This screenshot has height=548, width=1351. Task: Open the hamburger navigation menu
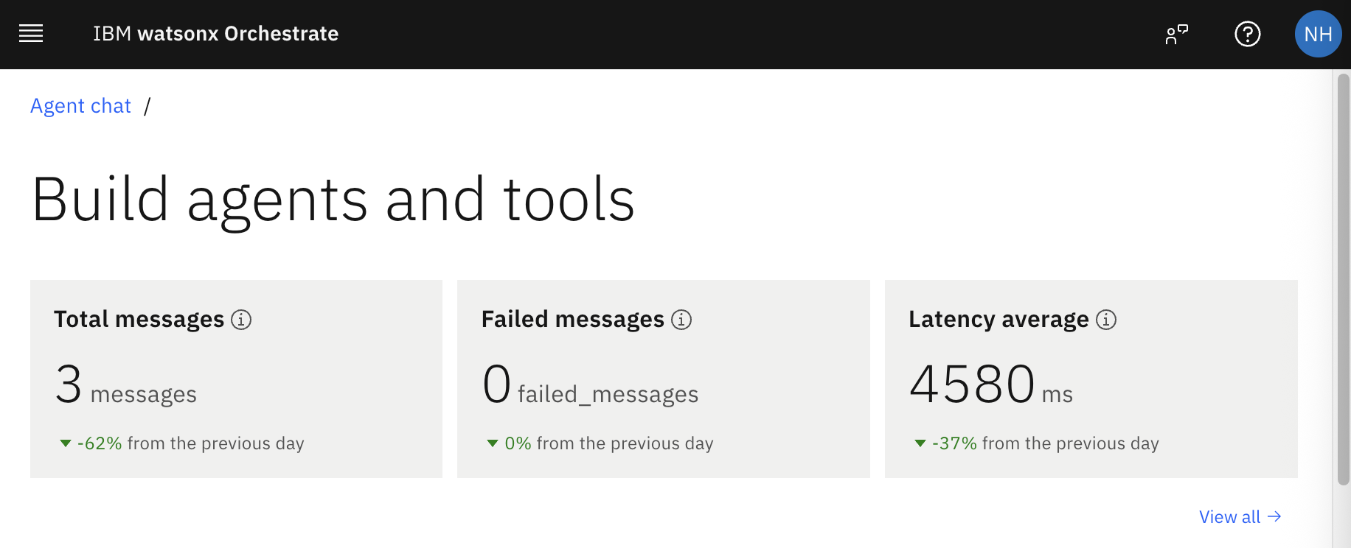(31, 34)
